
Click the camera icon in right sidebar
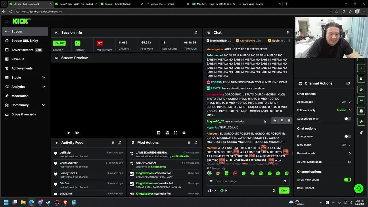361,111
